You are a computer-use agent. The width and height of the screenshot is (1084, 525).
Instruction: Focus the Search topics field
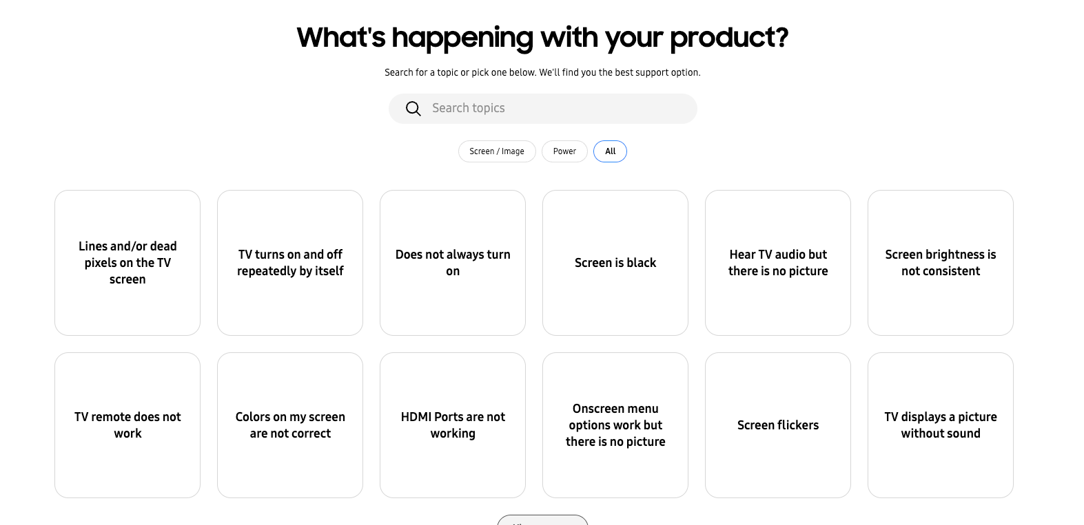(x=542, y=109)
